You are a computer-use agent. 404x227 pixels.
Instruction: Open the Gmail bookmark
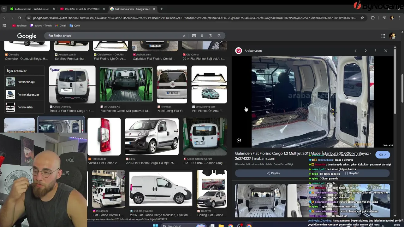click(61, 26)
